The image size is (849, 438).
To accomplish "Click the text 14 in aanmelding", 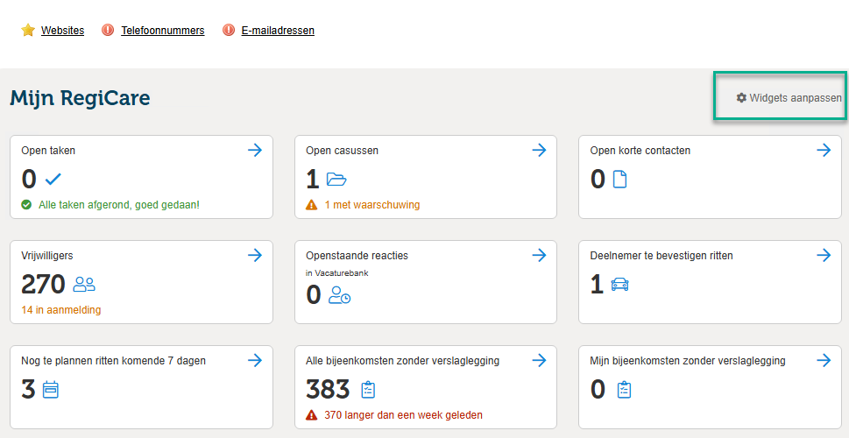I will (61, 310).
